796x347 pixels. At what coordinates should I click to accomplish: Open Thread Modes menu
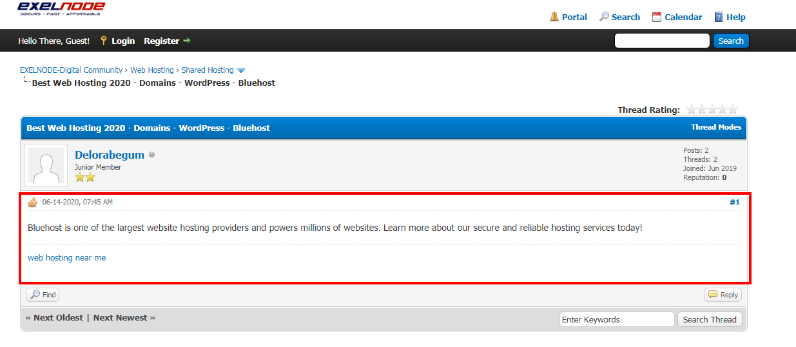[x=716, y=127]
